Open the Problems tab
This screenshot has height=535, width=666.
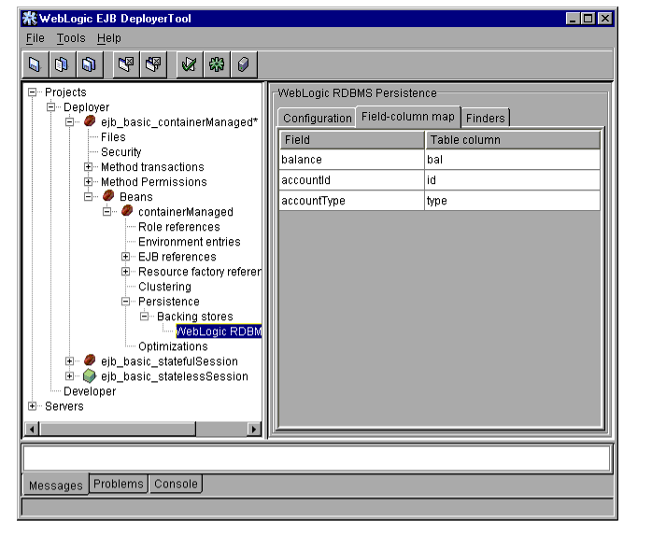[x=119, y=484]
